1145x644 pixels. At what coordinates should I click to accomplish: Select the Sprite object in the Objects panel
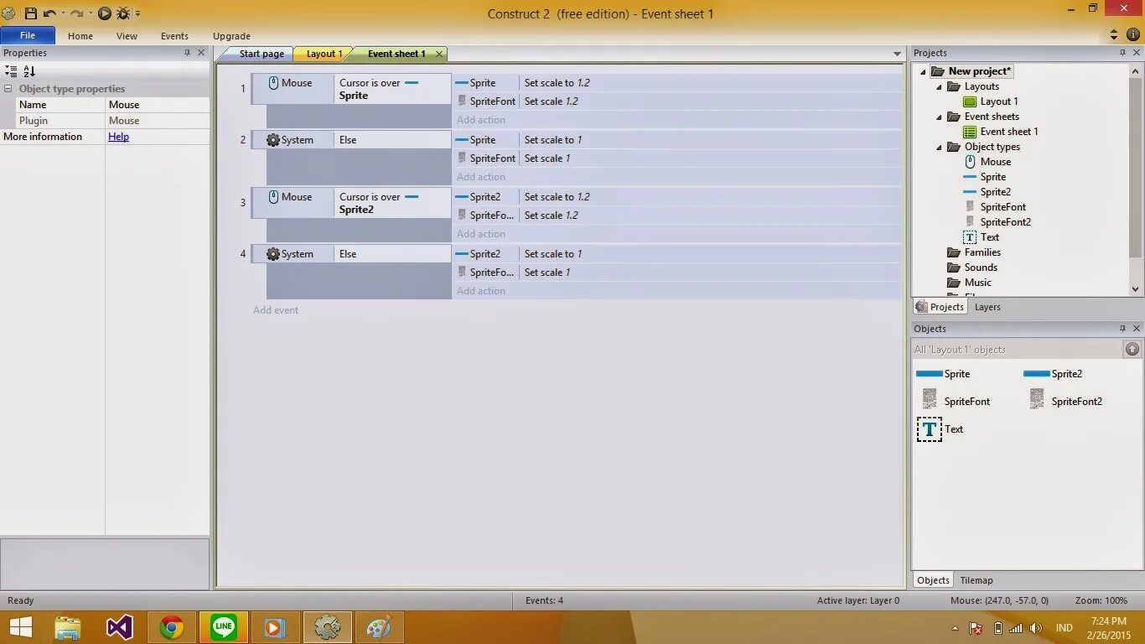943,374
